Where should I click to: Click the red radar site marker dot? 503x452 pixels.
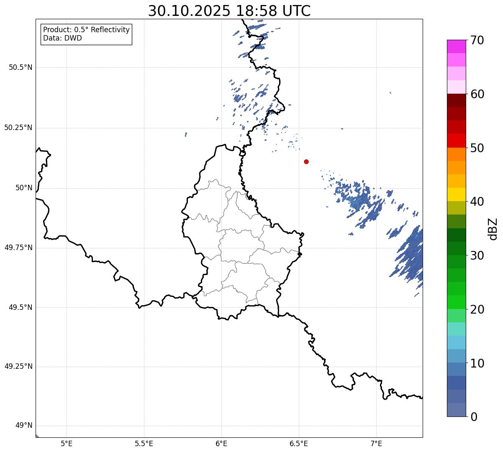click(306, 161)
